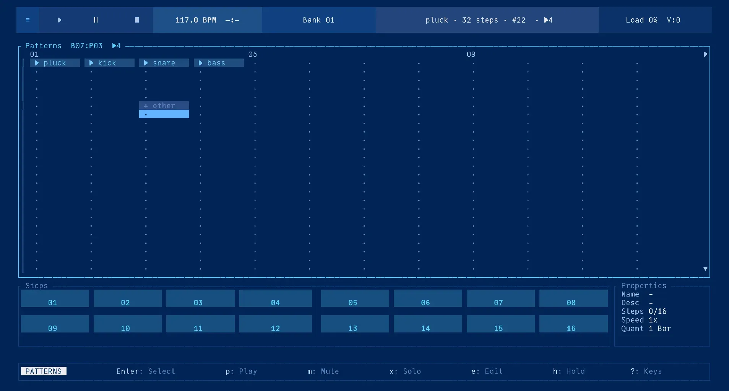The width and height of the screenshot is (729, 391).
Task: Click the m: Mute shortcut hint
Action: tap(323, 371)
